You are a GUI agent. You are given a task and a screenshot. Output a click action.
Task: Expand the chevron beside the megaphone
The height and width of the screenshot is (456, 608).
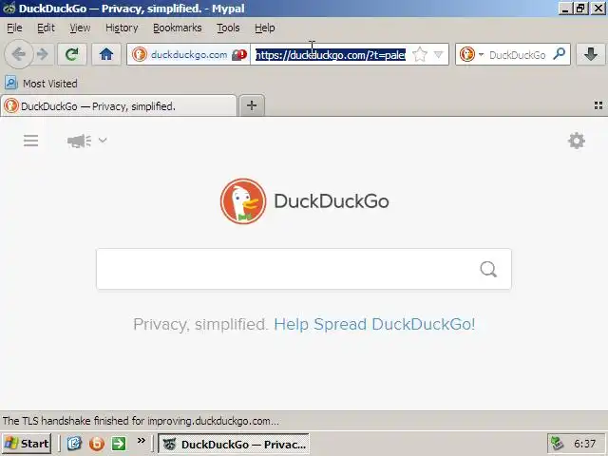(x=103, y=140)
